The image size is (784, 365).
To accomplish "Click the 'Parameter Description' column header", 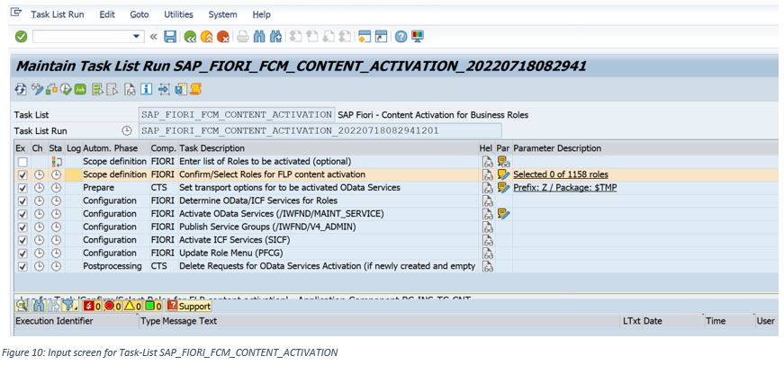I will coord(557,148).
